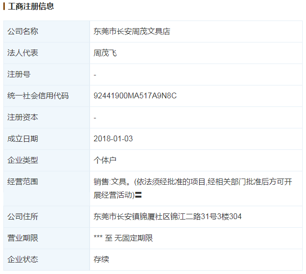This screenshot has width=306, height=274.
Task: Click the 营业期限 row label
Action: click(23, 238)
